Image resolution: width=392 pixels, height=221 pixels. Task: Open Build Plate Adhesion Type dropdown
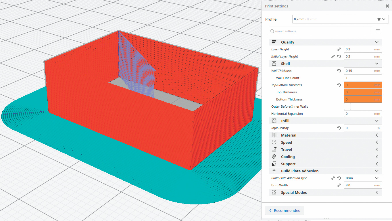click(363, 178)
